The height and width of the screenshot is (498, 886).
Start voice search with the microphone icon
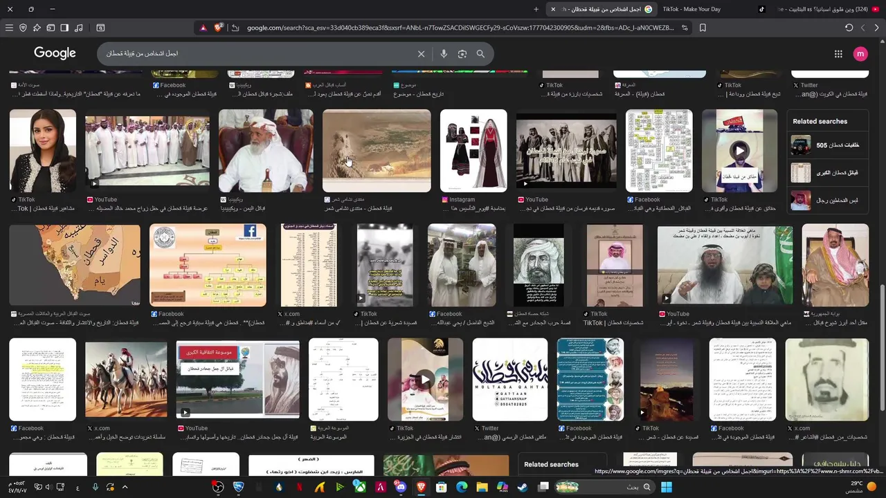click(x=444, y=54)
